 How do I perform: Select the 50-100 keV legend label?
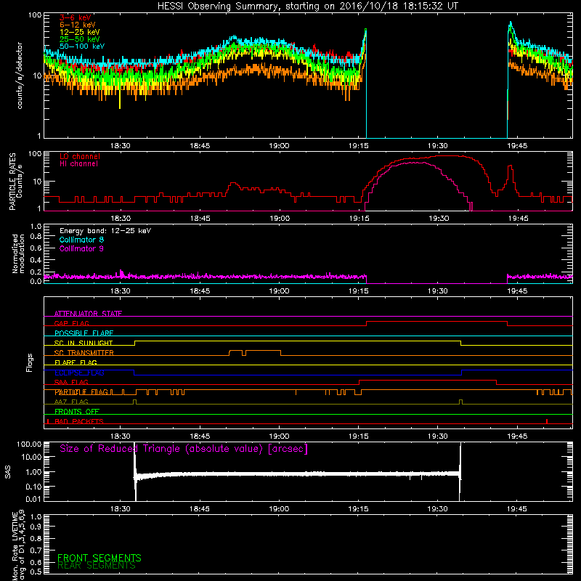pos(82,46)
